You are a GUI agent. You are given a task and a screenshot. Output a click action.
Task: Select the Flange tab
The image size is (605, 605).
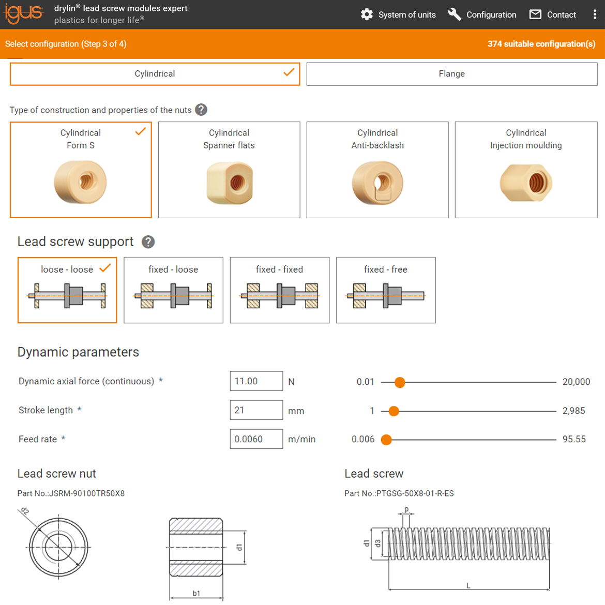click(451, 74)
